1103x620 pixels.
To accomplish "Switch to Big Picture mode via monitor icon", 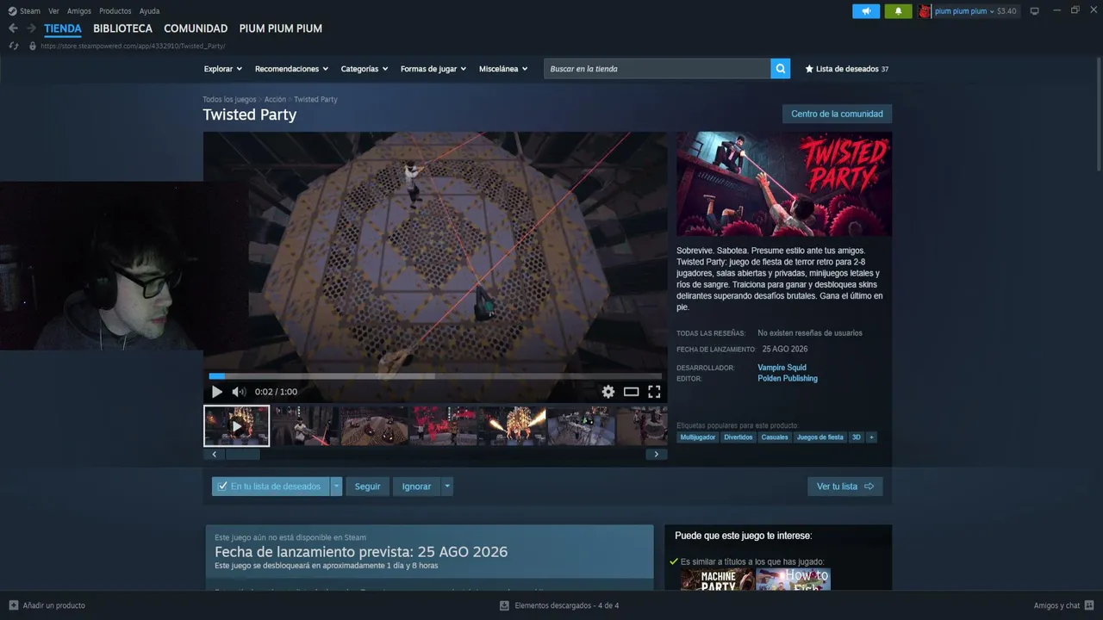I will pos(1035,11).
